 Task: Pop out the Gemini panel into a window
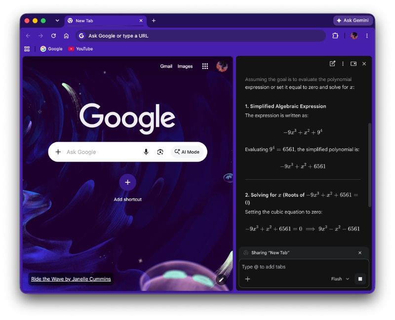(354, 64)
